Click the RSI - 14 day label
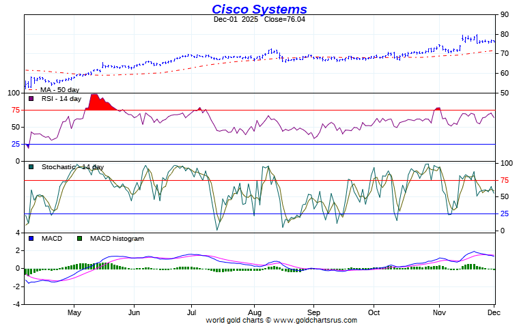The height and width of the screenshot is (324, 519). [x=61, y=98]
